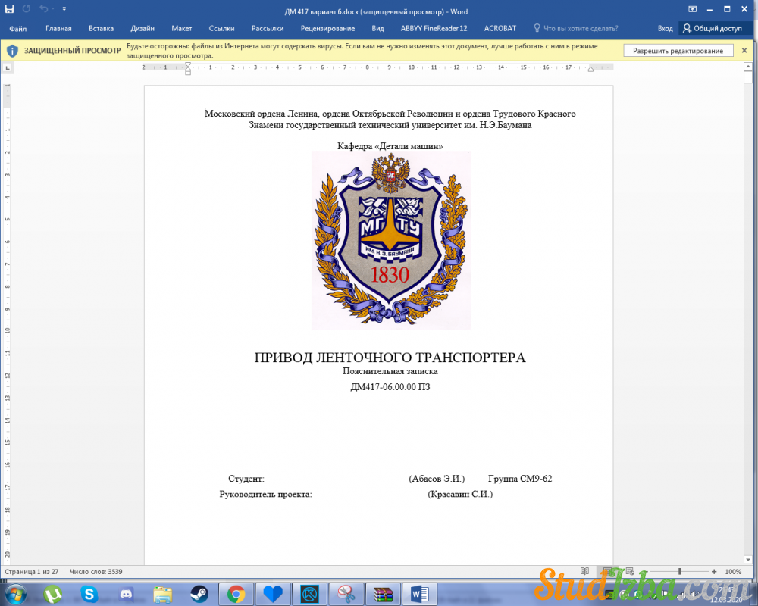758x606 pixels.
Task: Click the tab stop selector at ruler corner
Action: 8,68
